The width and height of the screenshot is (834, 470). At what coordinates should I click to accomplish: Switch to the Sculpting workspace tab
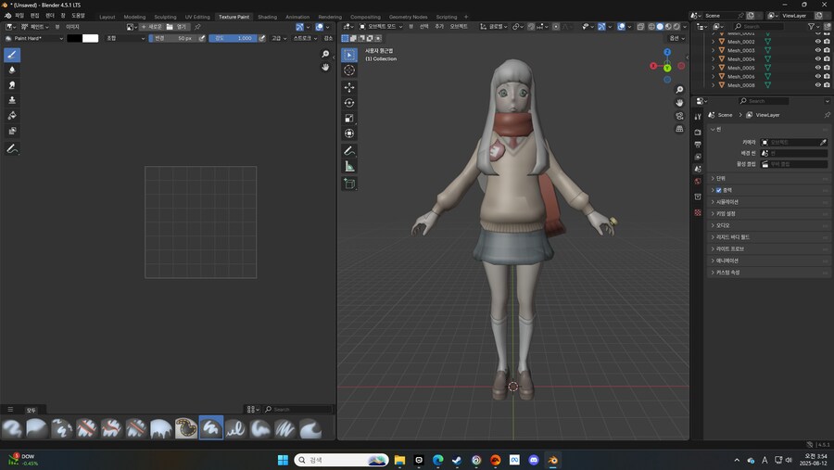(x=165, y=17)
